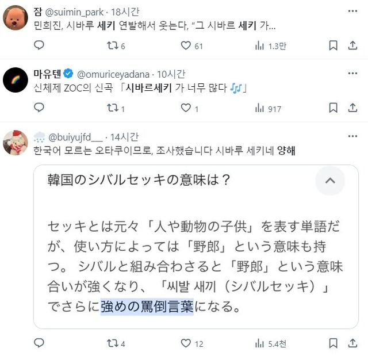Like the tweet with 61 likes
The image size is (368, 356).
tap(186, 45)
